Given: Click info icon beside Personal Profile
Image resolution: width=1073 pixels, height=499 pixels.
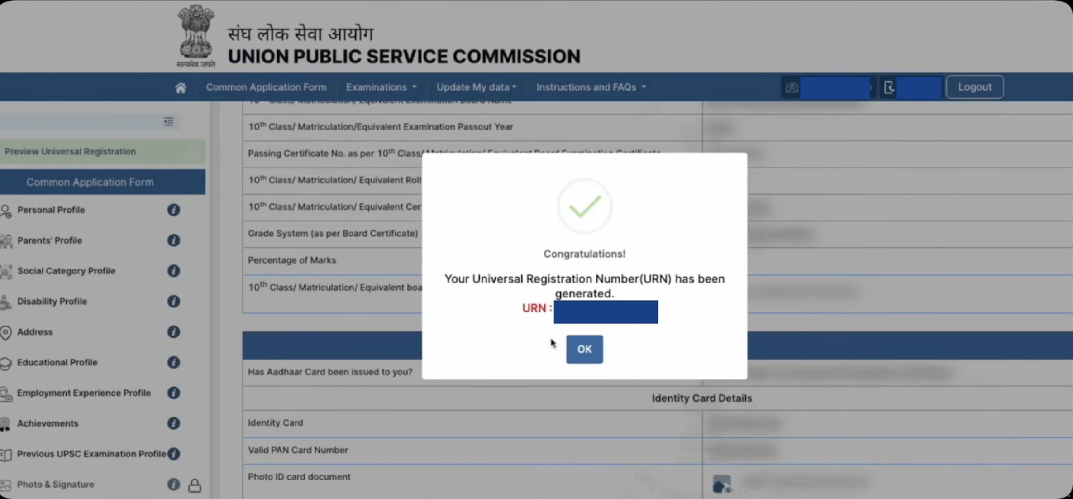Looking at the screenshot, I should 173,210.
